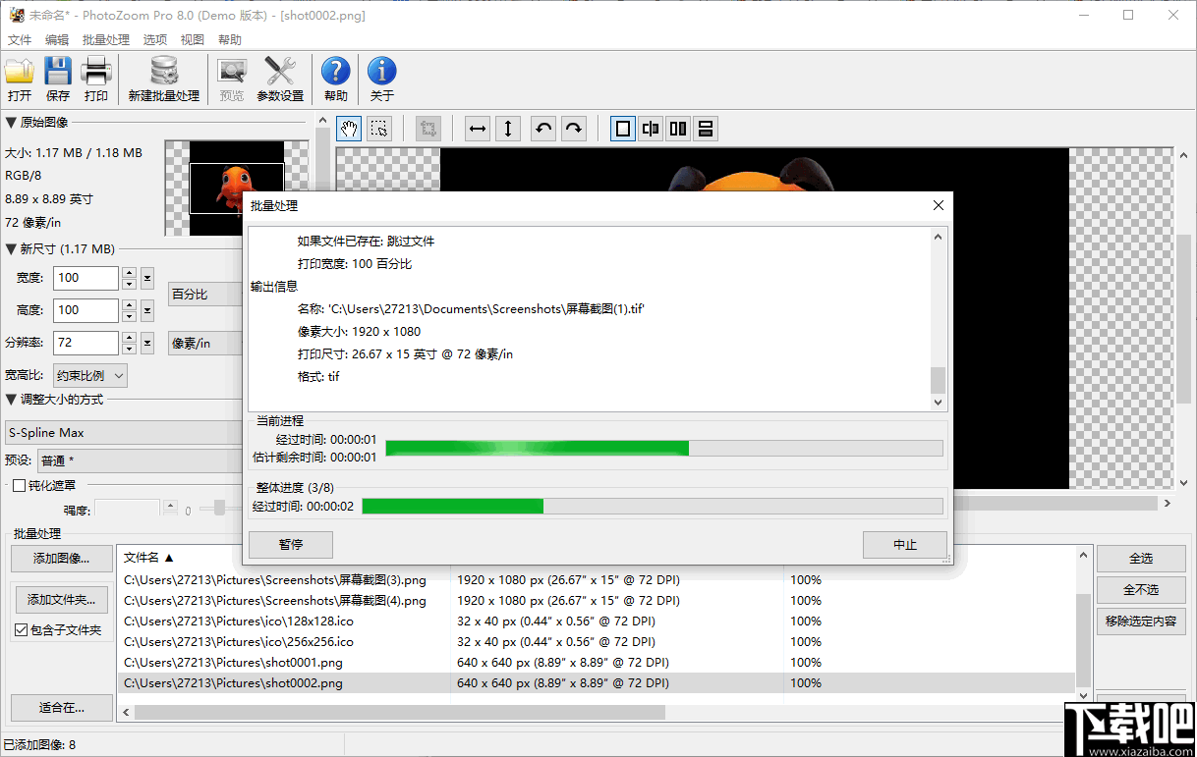The width and height of the screenshot is (1197, 757).
Task: Select the hand pan tool
Action: click(348, 128)
